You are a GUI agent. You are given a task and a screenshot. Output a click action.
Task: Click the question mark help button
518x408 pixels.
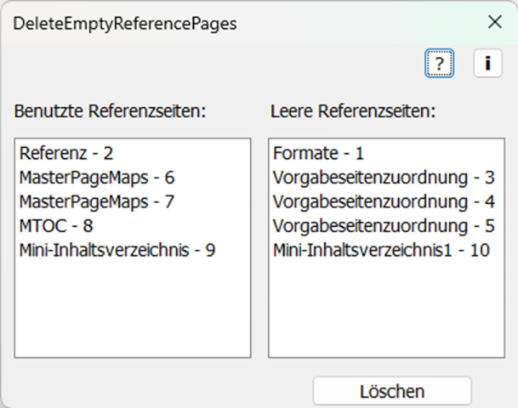pyautogui.click(x=439, y=63)
